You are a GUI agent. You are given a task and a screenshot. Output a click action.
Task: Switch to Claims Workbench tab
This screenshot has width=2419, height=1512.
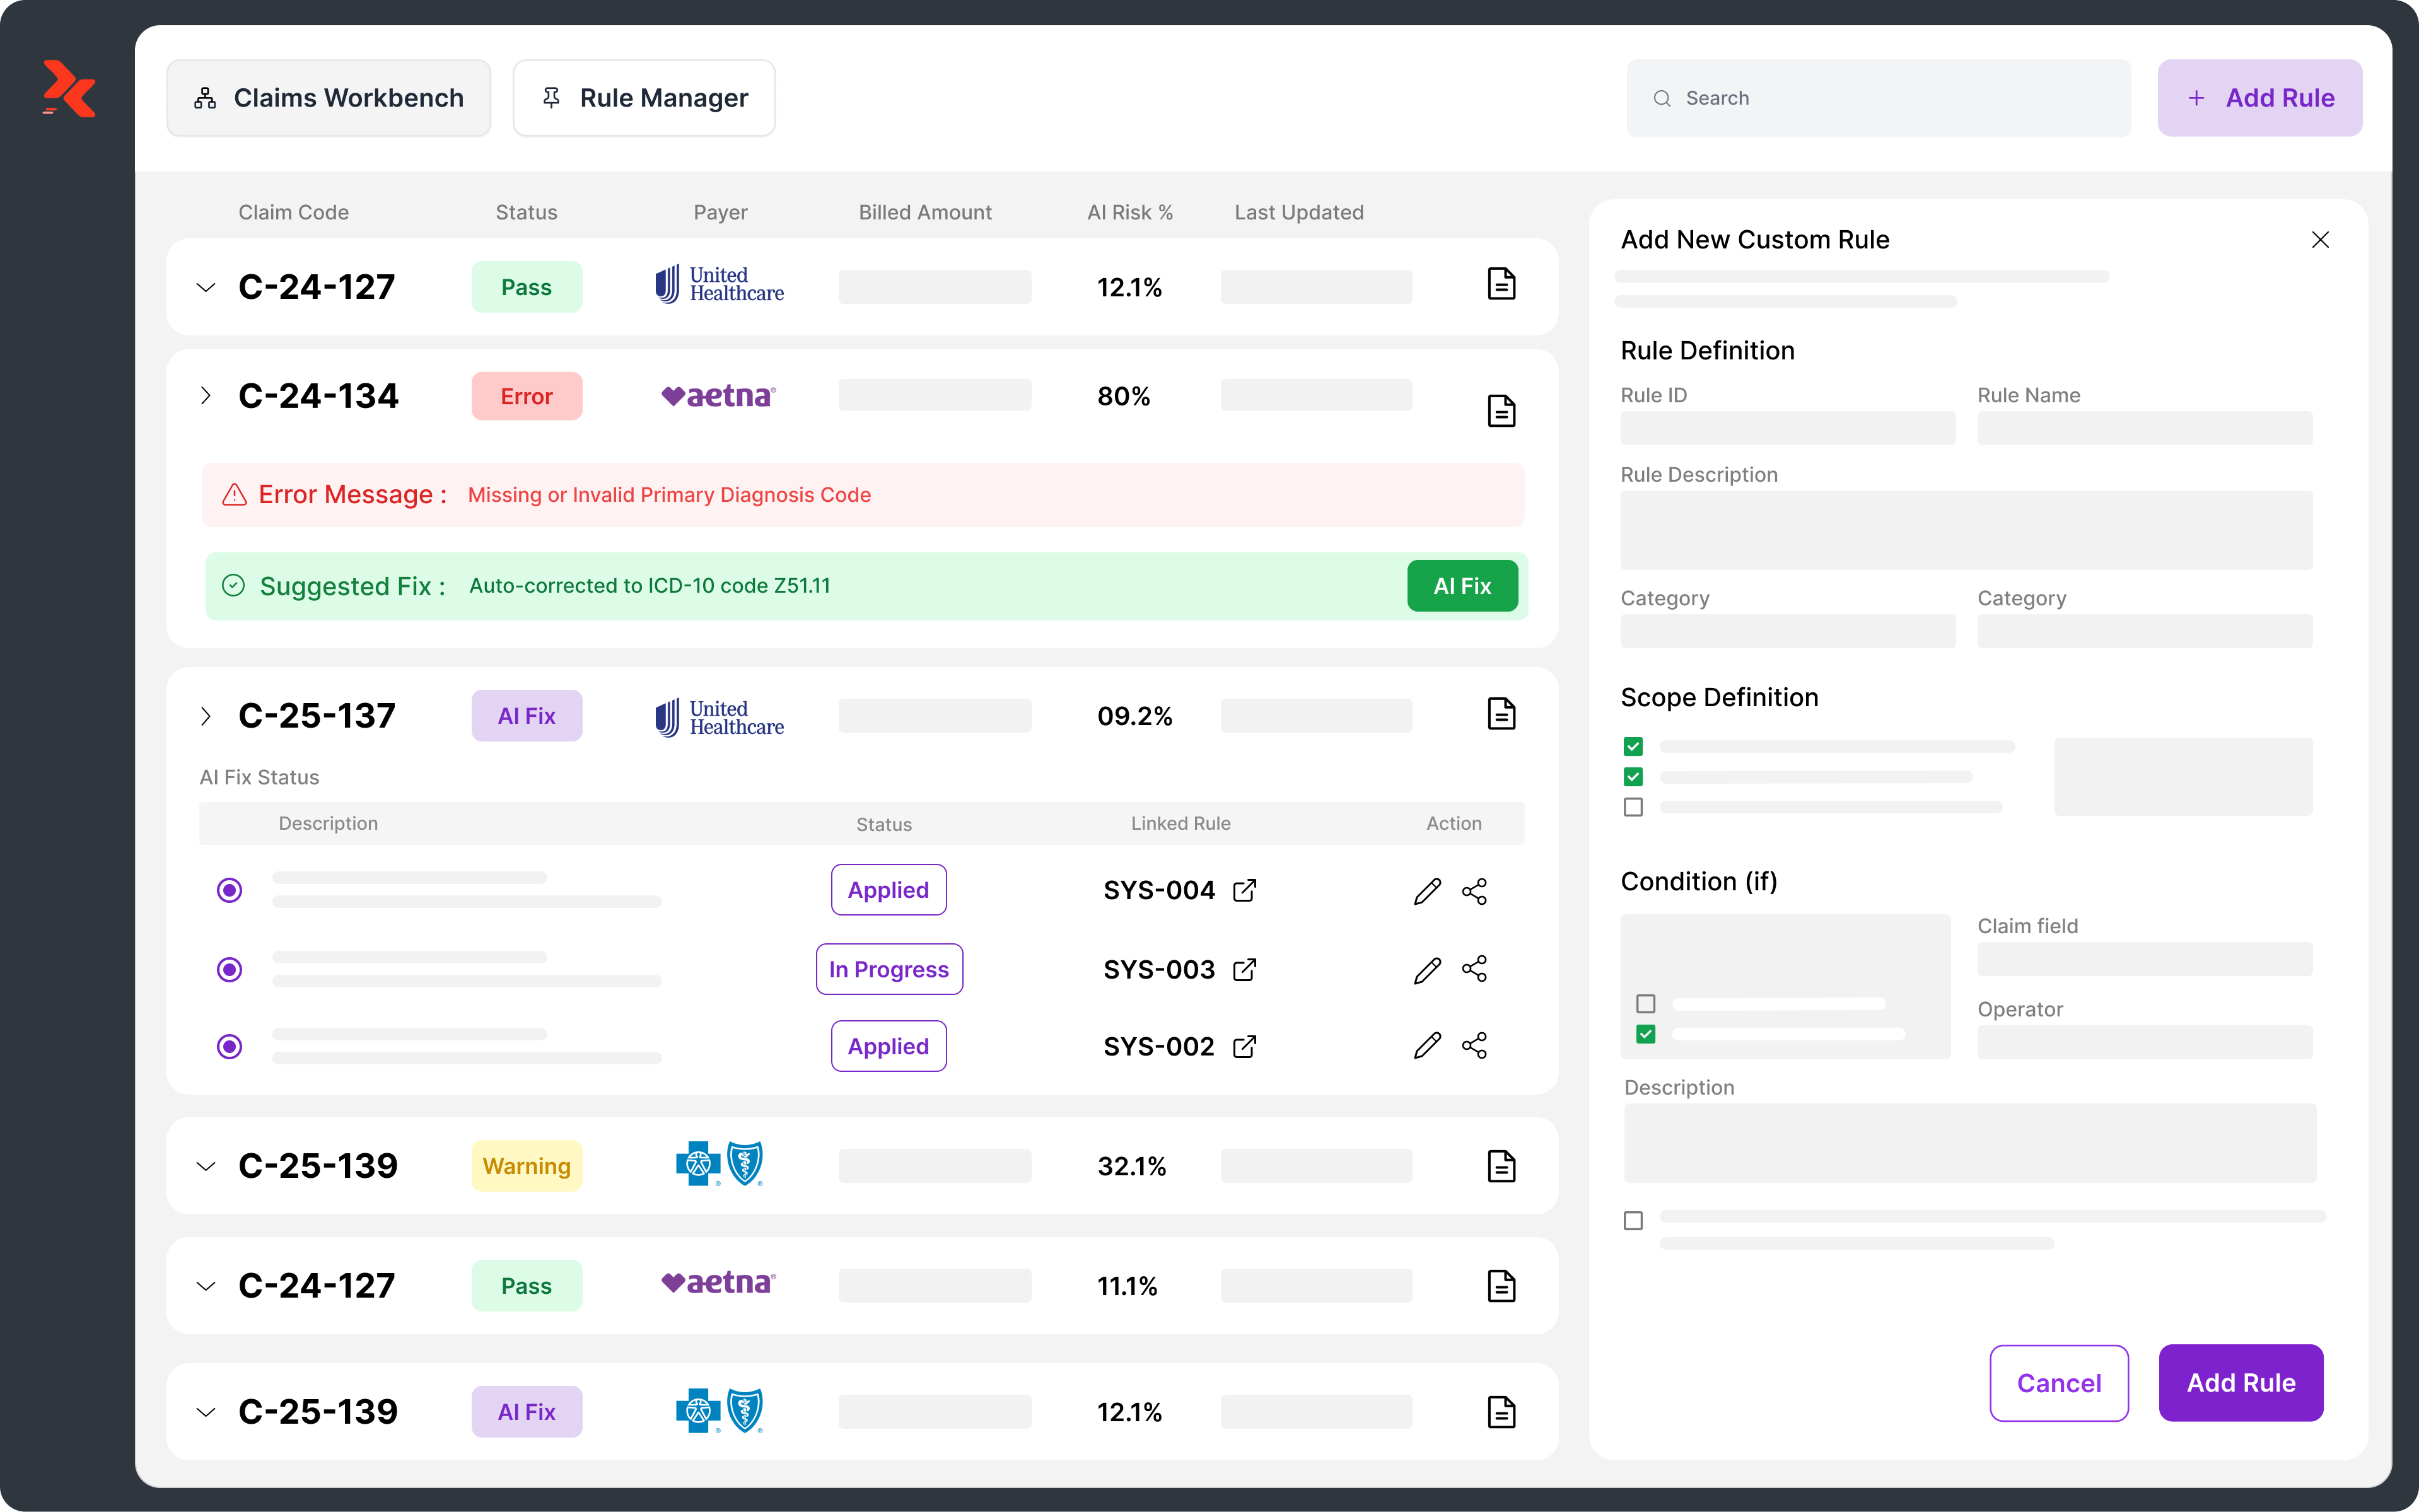click(328, 98)
